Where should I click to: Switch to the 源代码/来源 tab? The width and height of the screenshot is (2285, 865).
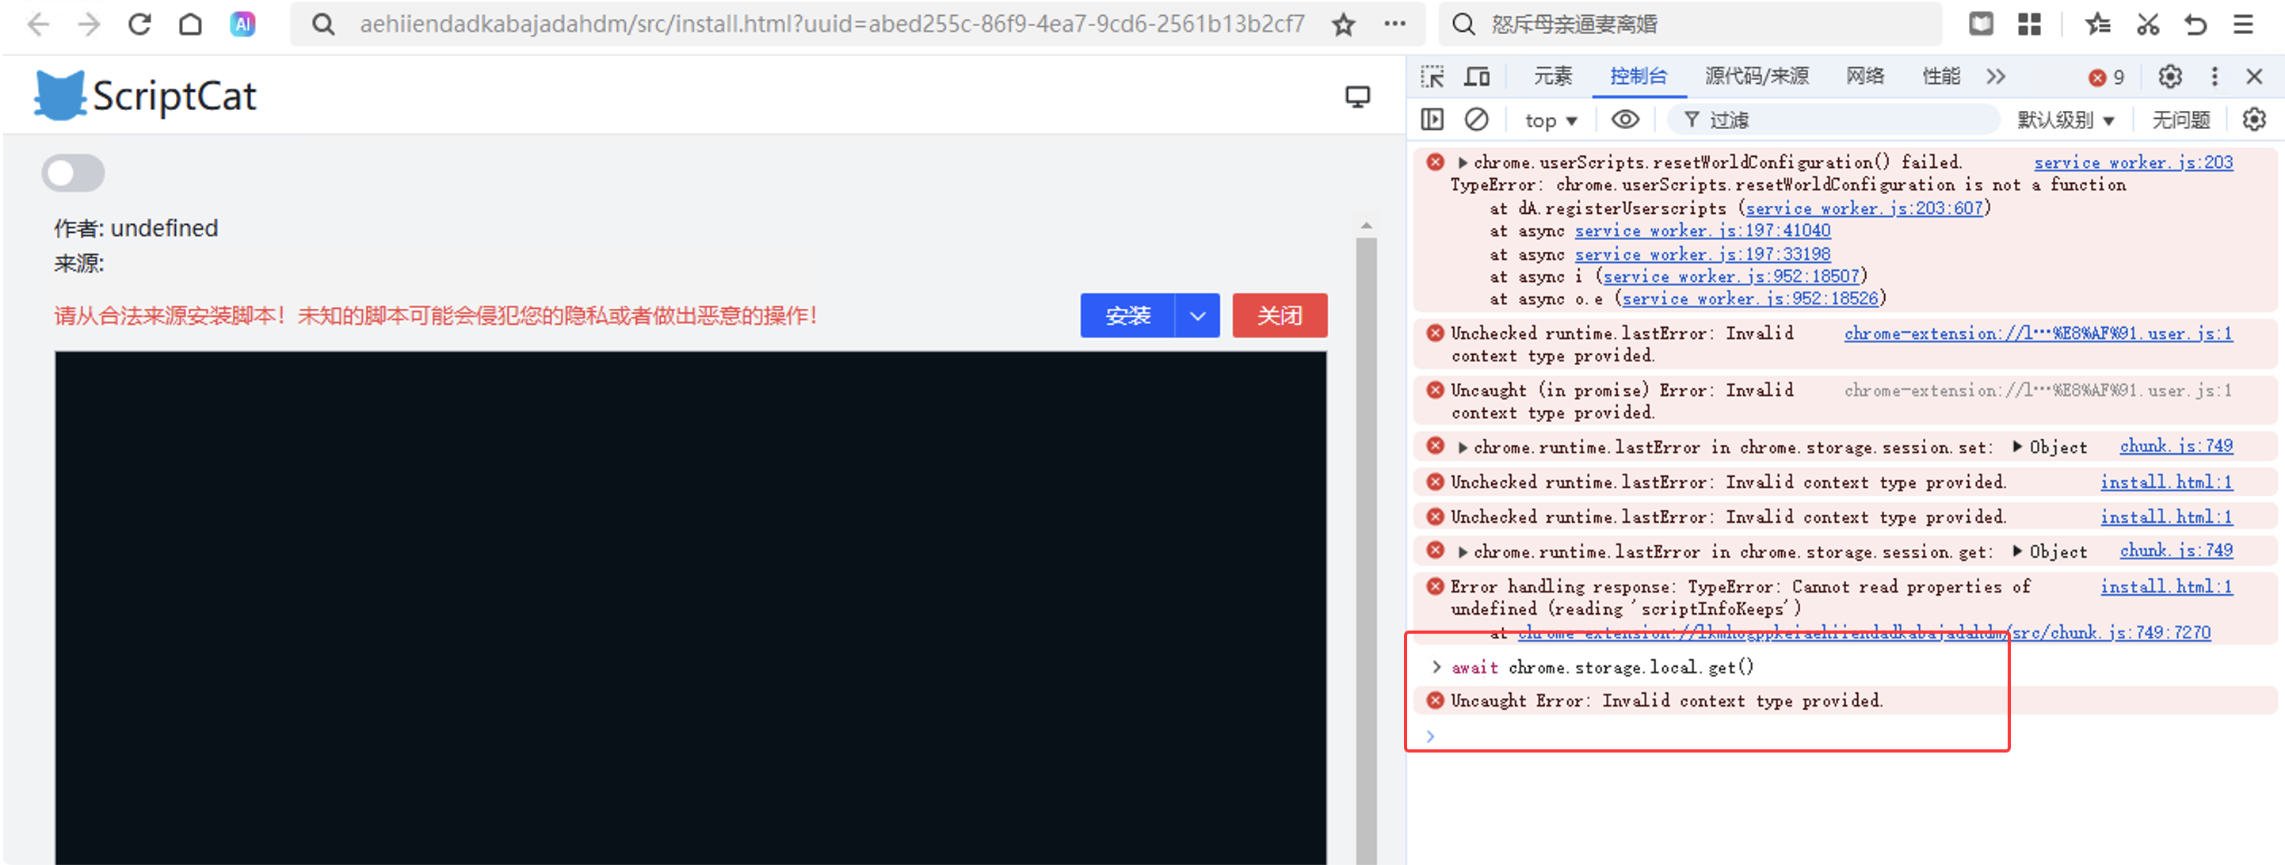1757,76
